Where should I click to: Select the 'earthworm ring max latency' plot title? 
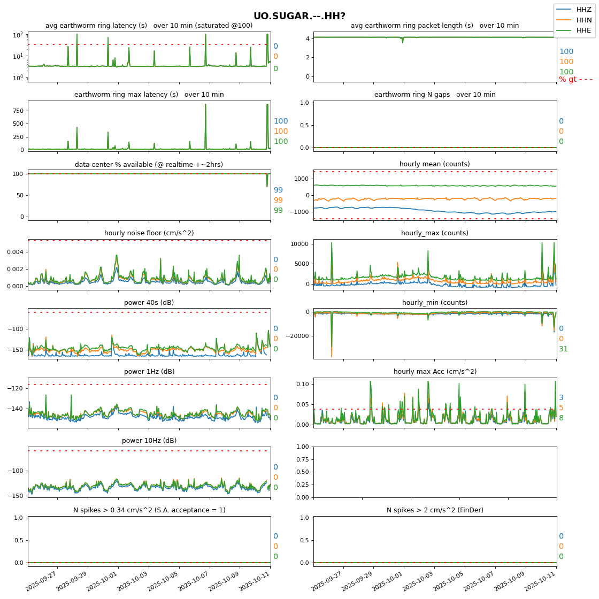click(149, 95)
